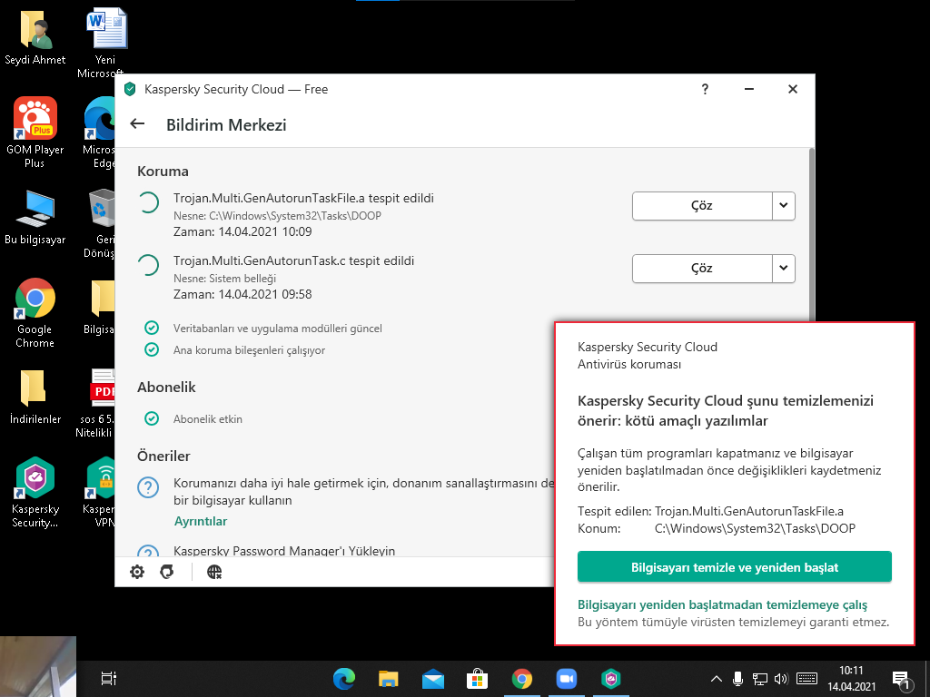Image resolution: width=930 pixels, height=697 pixels.
Task: Click the question icon beside the donanım sanallaştırması recommendation
Action: coord(148,487)
